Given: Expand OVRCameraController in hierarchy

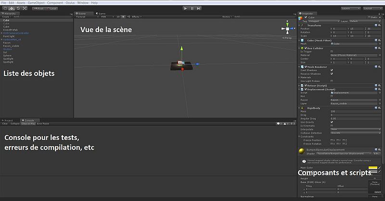Looking at the screenshot, I should click(1, 33).
